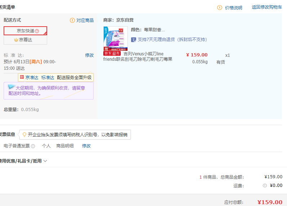Click the 7-day return badge icon
This screenshot has width=287, height=206.
pos(134,40)
